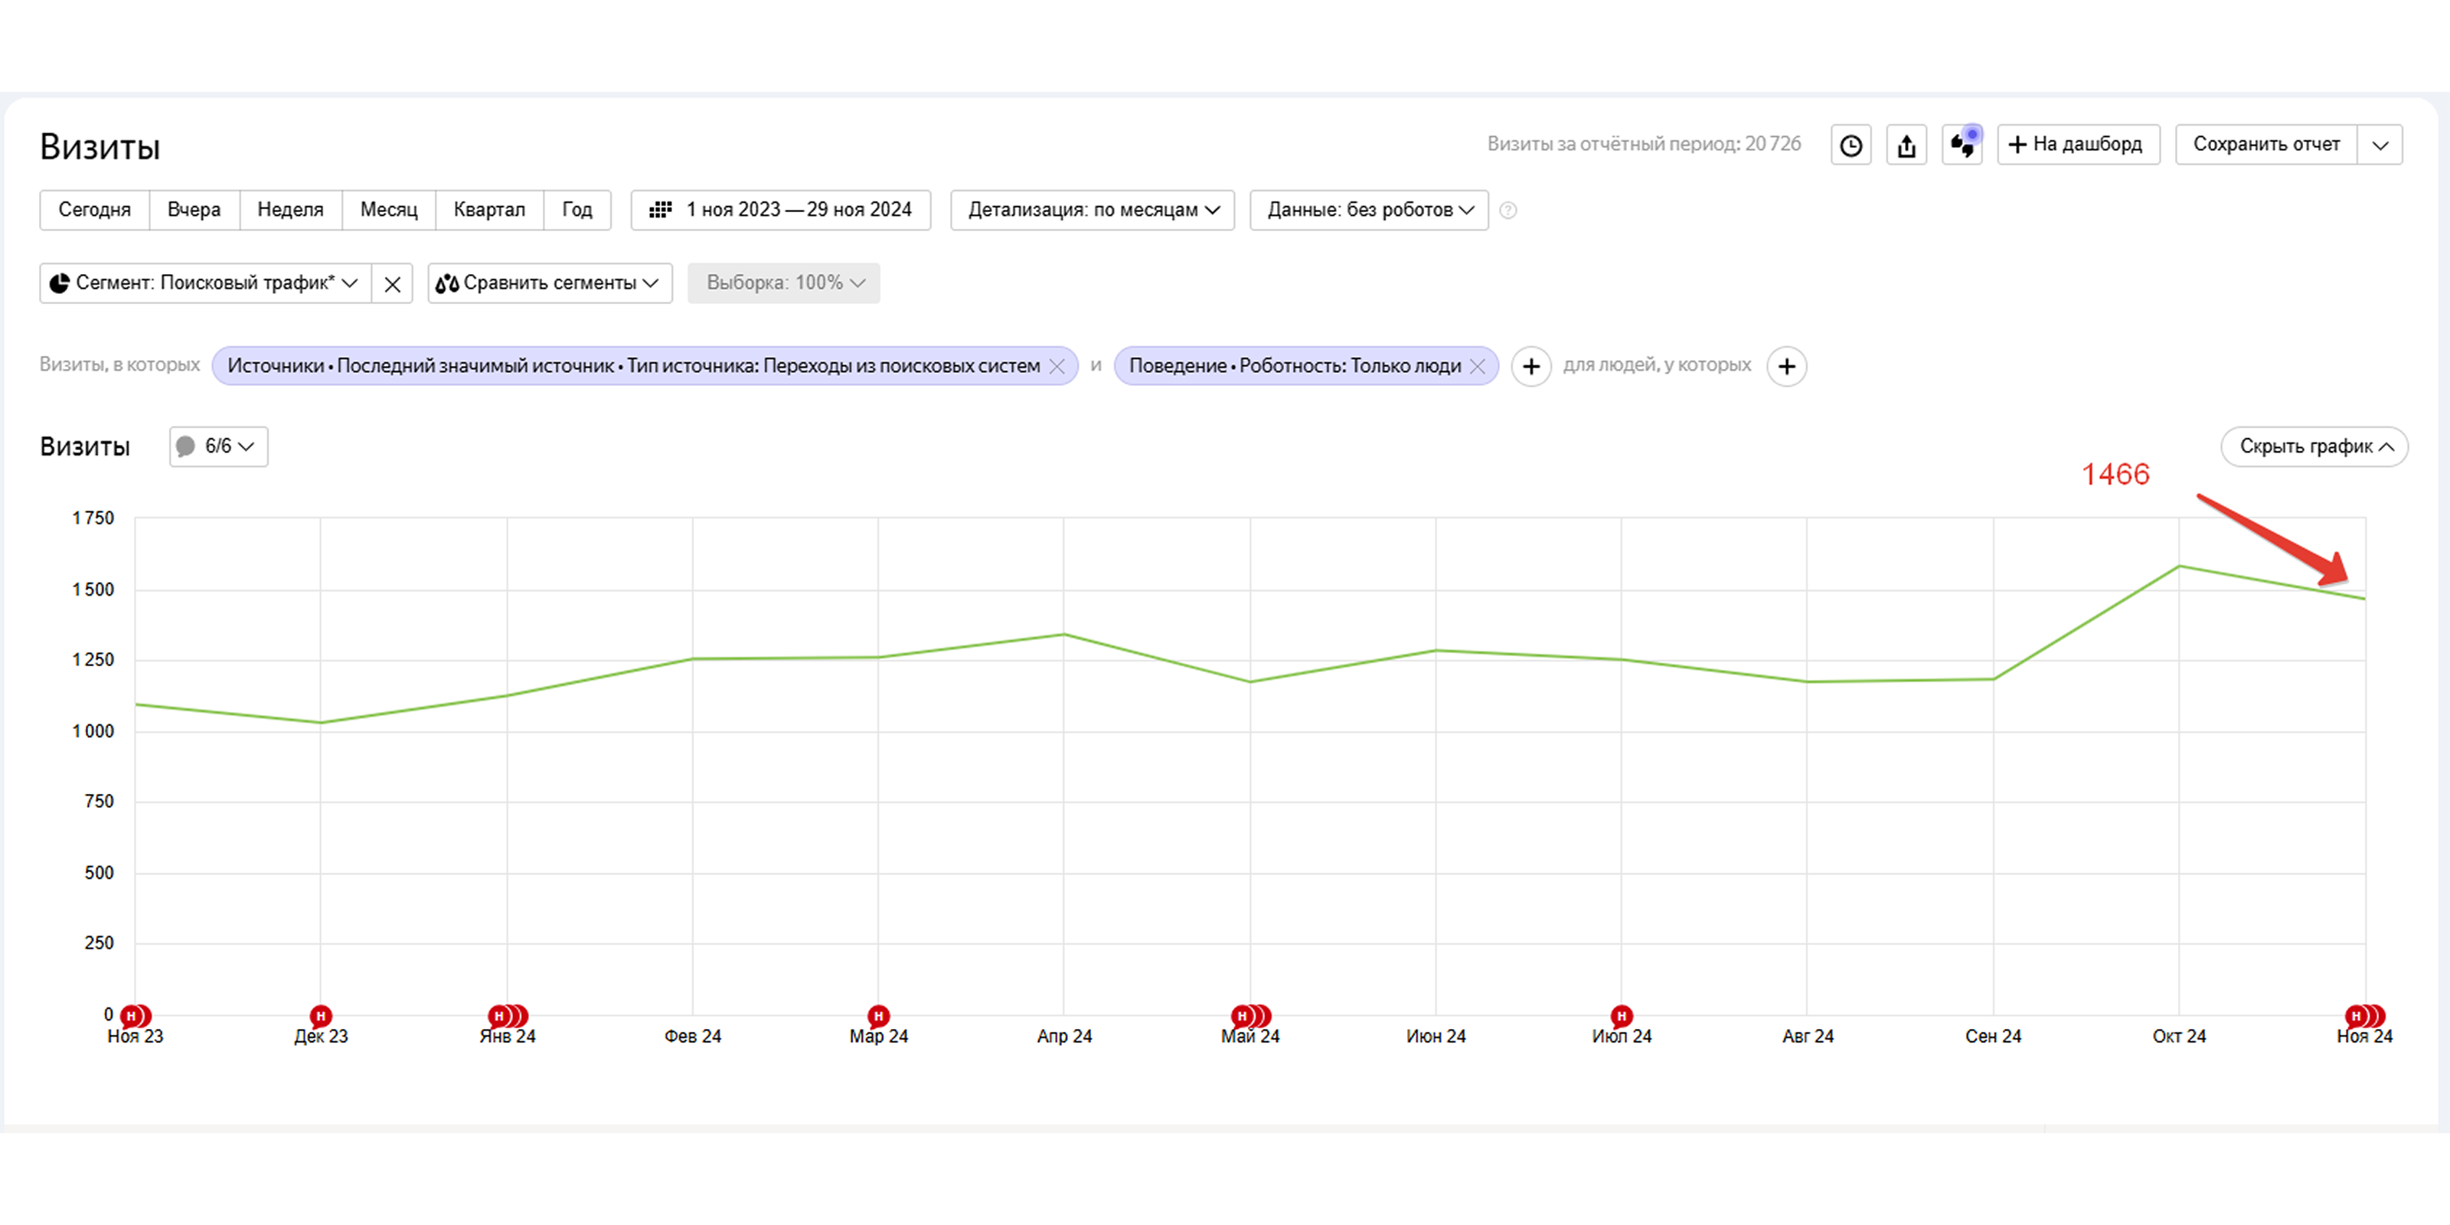
Task: Click the segment pie chart icon
Action: 61,283
